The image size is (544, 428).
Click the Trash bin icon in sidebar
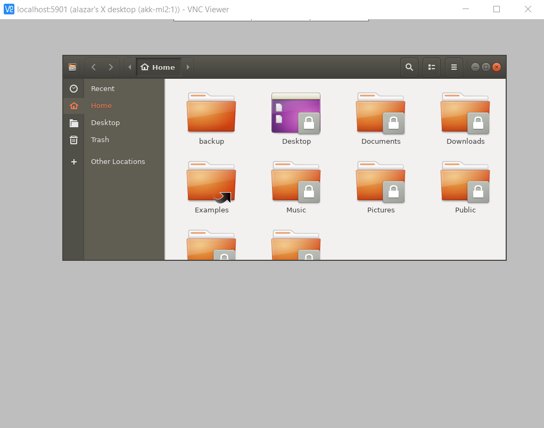tap(73, 140)
